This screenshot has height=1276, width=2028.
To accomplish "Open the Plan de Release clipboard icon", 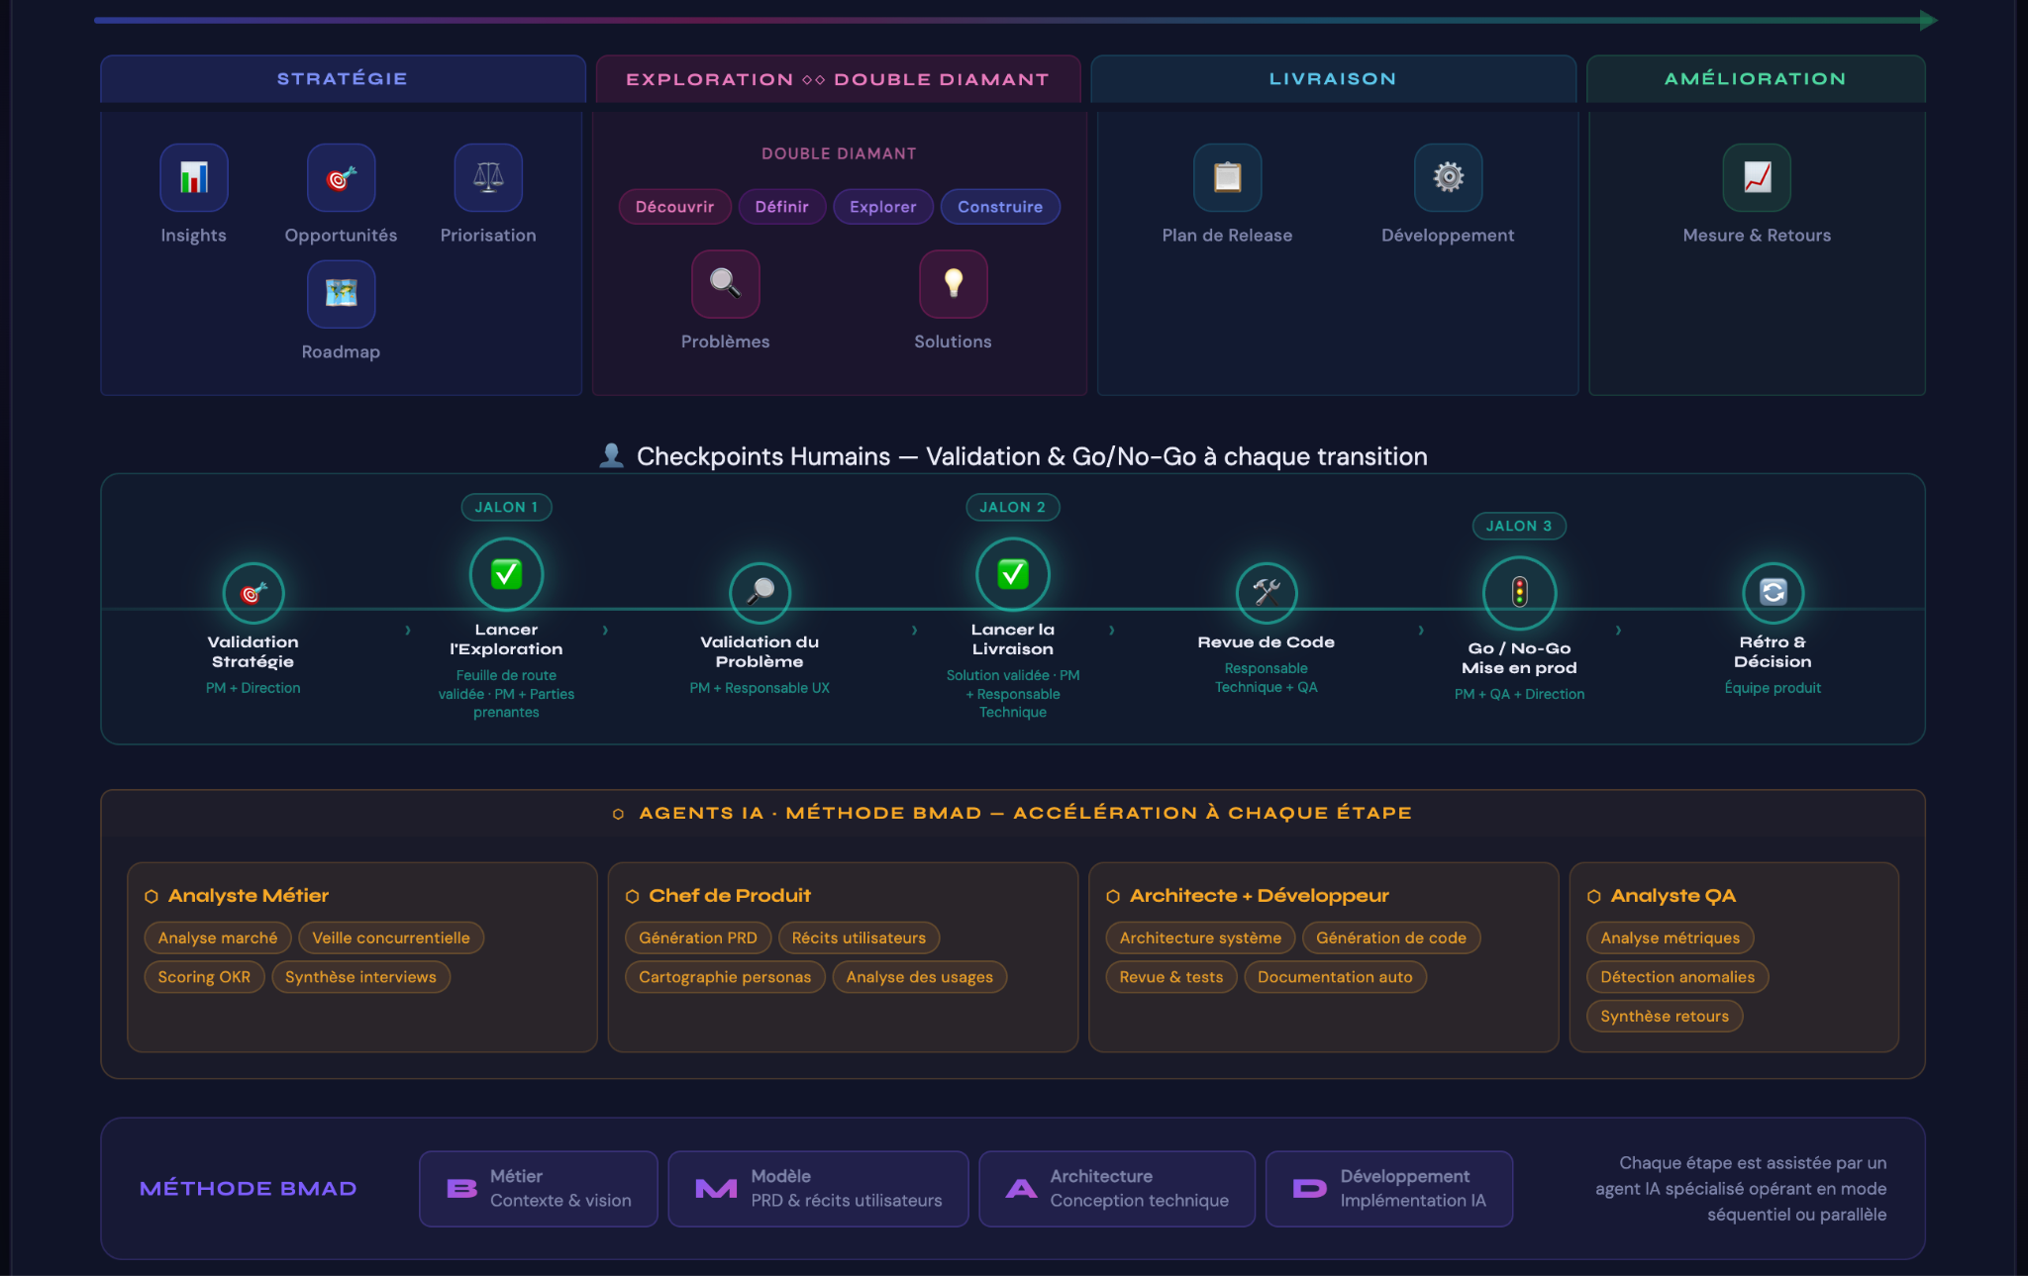I will pyautogui.click(x=1227, y=178).
